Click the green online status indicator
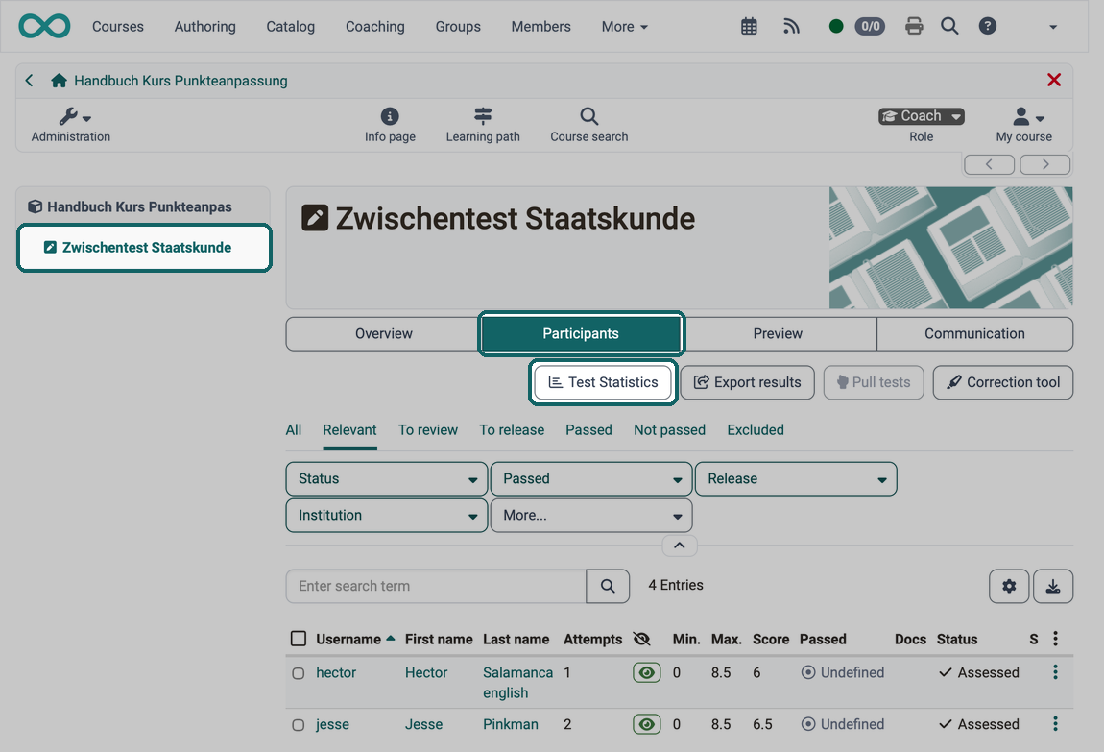Image resolution: width=1104 pixels, height=752 pixels. click(836, 27)
